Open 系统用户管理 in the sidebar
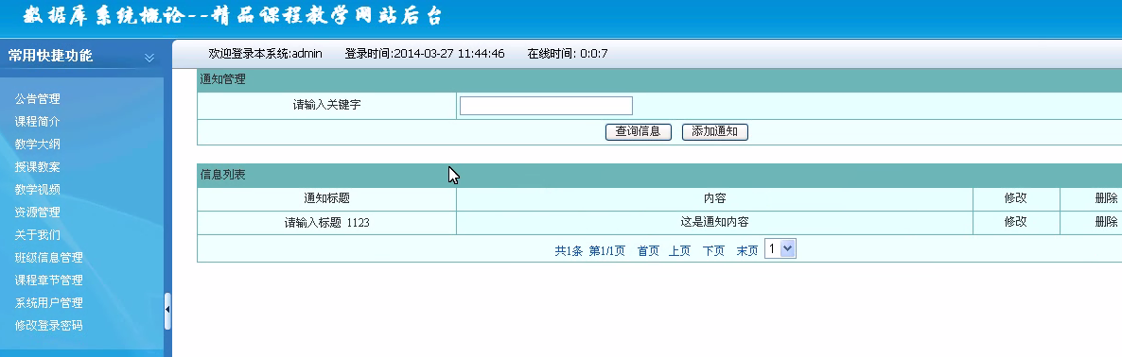1122x357 pixels. (x=48, y=303)
